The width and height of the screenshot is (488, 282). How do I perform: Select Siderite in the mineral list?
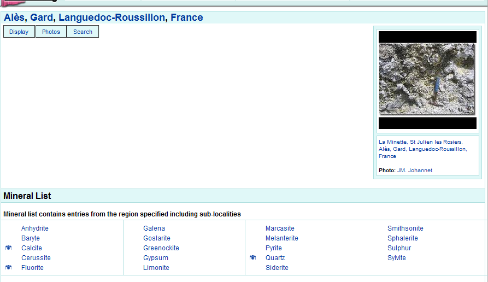(277, 268)
